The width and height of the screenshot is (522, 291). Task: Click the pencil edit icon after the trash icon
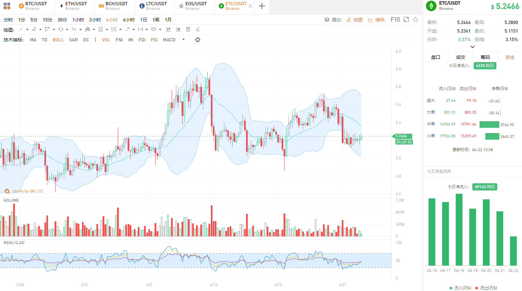click(x=198, y=29)
